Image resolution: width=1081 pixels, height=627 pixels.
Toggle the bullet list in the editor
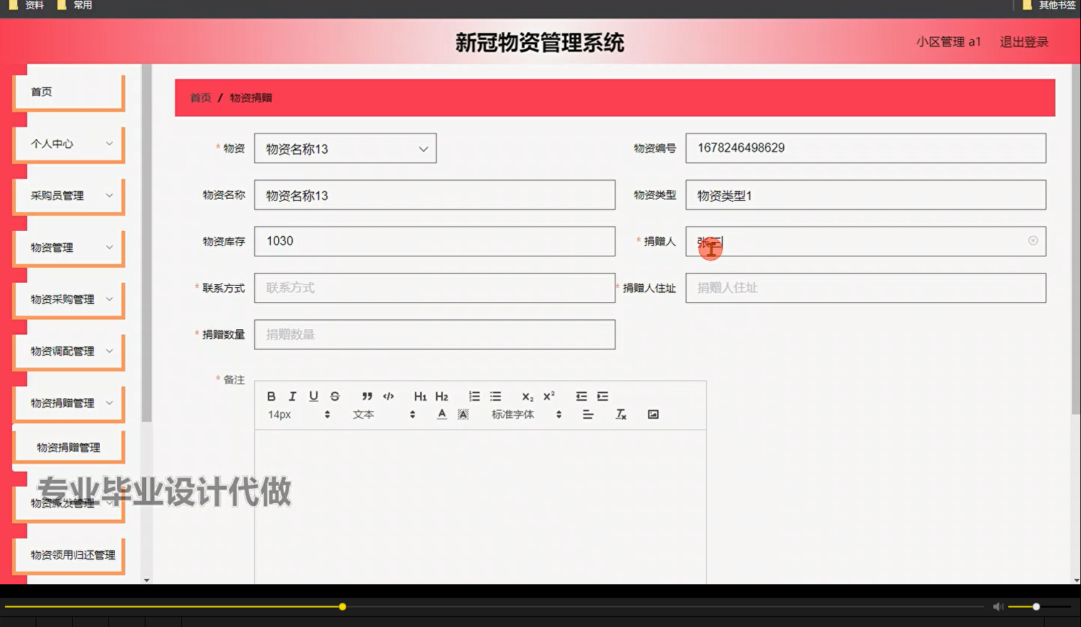pos(495,396)
